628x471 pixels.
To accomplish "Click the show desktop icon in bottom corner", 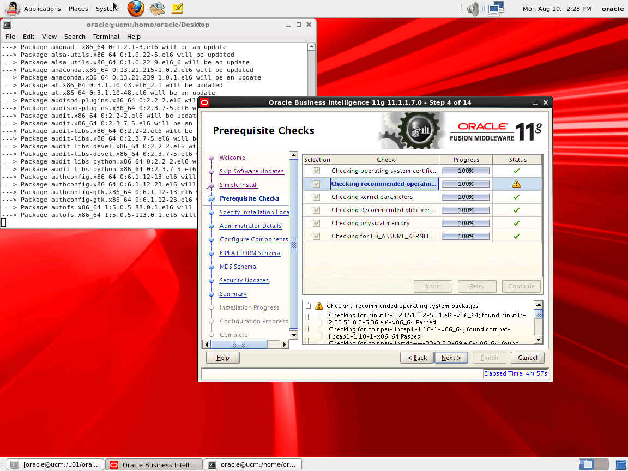I will tap(621, 464).
